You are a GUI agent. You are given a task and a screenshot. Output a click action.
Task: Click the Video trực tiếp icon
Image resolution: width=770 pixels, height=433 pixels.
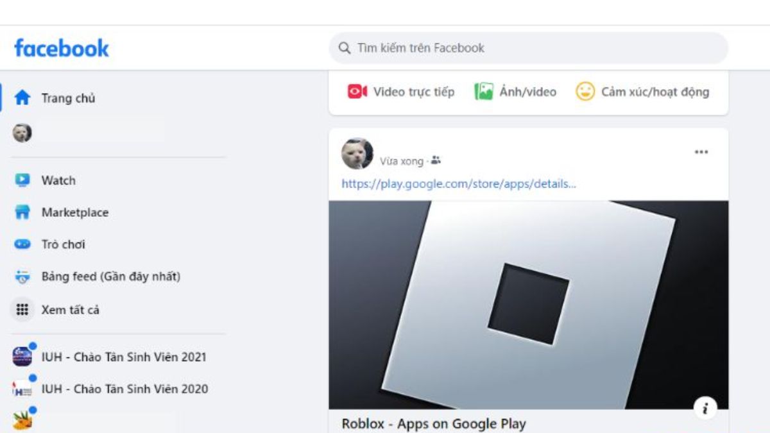[357, 92]
